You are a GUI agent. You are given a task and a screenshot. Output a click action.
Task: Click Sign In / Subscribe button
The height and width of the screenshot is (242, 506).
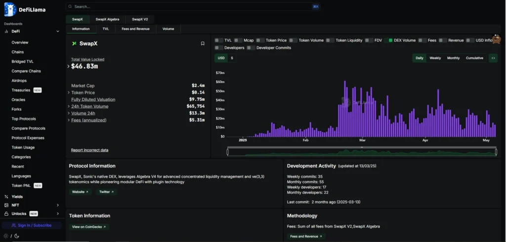tap(31, 225)
